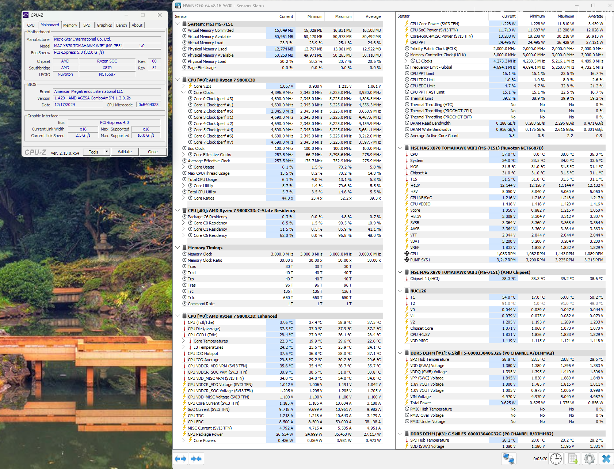
Task: Click the icon beside Virtual Memory Committed
Action: pos(184,30)
